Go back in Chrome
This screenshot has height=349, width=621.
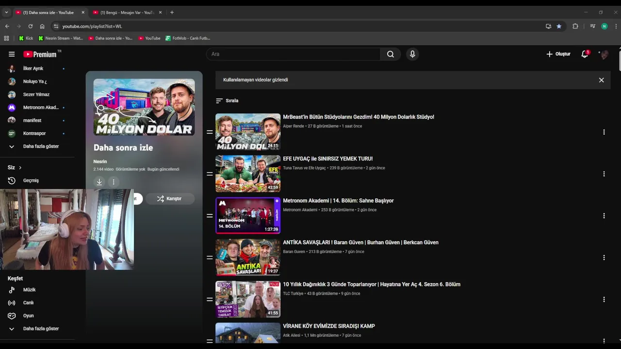[7, 26]
